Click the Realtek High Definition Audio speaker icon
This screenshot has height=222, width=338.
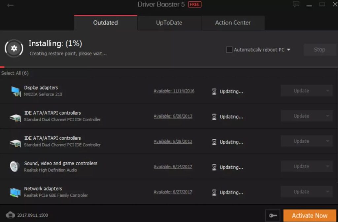click(x=15, y=167)
